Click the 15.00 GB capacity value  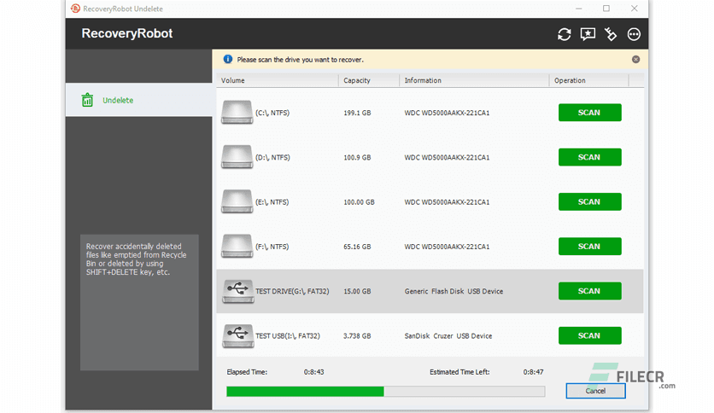click(x=357, y=291)
